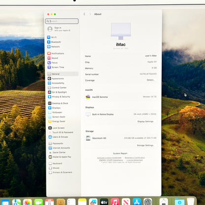Open the ENERGY STAR Compliance link
Screen dimensions: 205x205
(x=111, y=160)
